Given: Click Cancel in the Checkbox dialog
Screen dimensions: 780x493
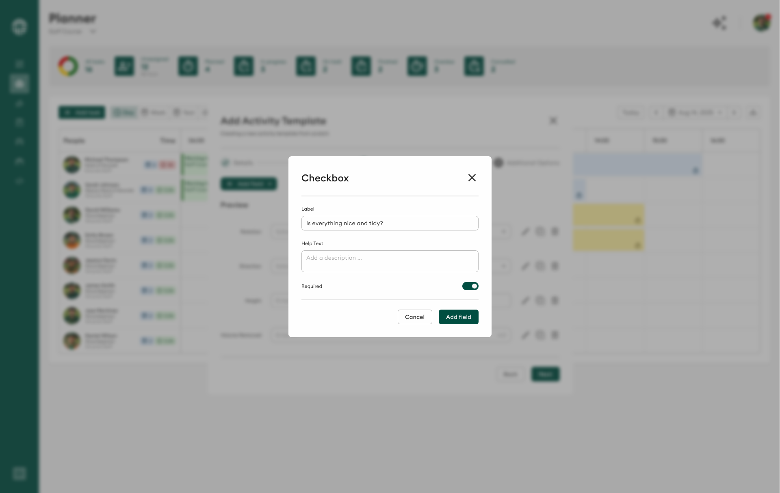Looking at the screenshot, I should point(415,317).
